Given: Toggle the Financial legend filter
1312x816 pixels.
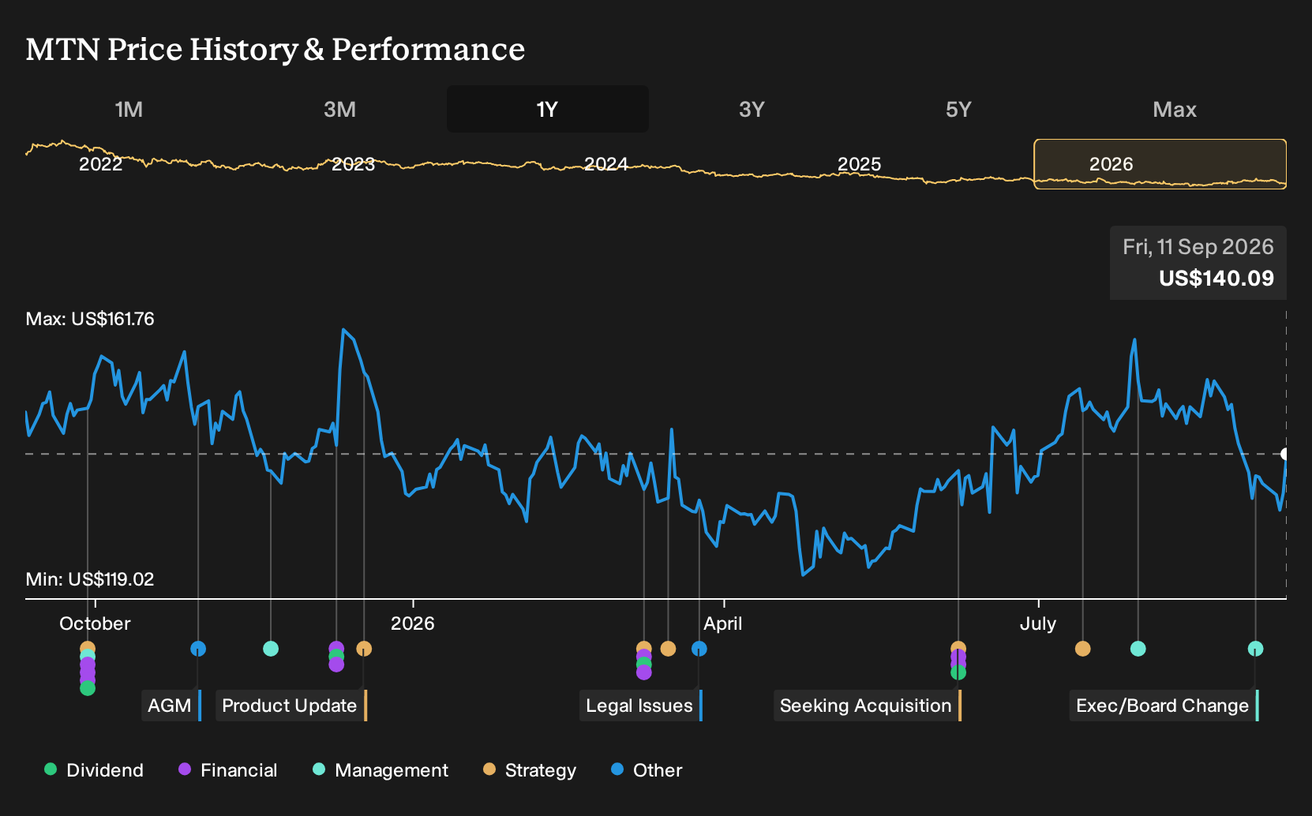Looking at the screenshot, I should coord(228,770).
